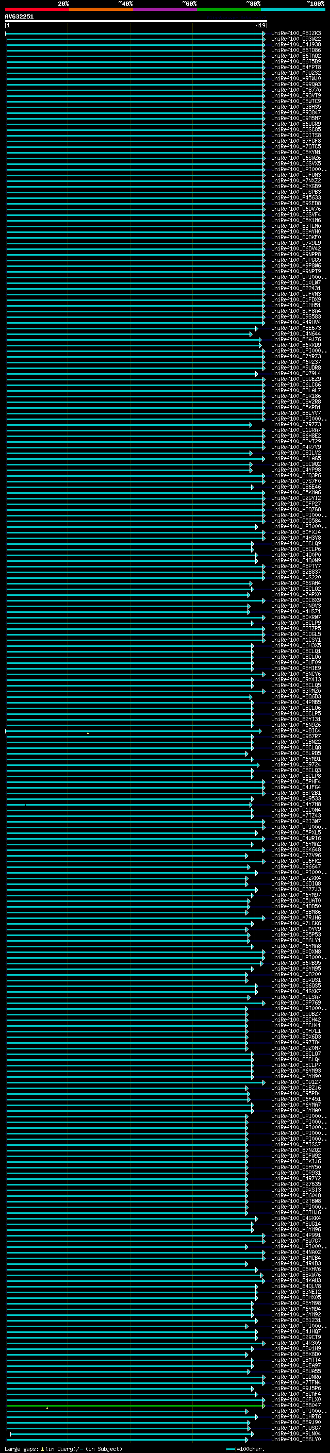This screenshot has height=1453, width=330.
Task: Select the UniRef100_Q2TZP5 label
Action: [295, 628]
